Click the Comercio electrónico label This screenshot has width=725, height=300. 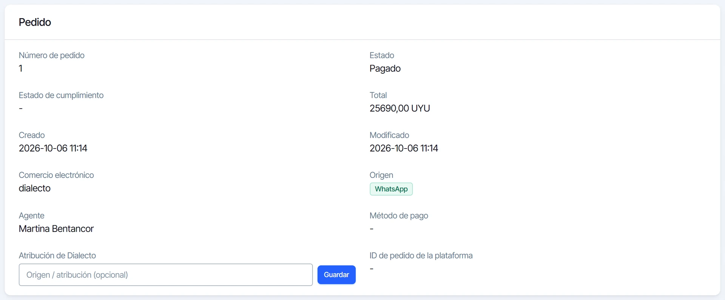(56, 175)
